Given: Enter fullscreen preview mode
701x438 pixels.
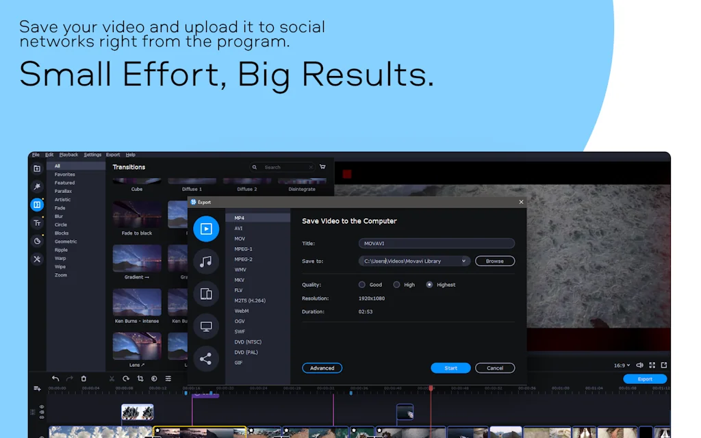Looking at the screenshot, I should click(x=652, y=365).
